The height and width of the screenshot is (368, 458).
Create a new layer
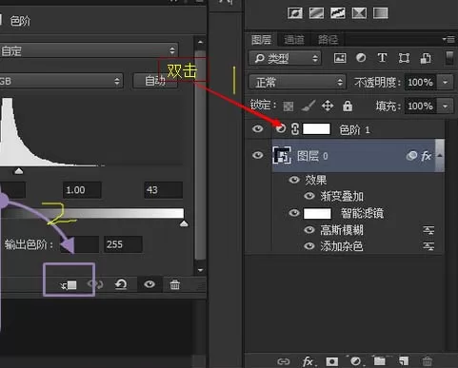(404, 360)
